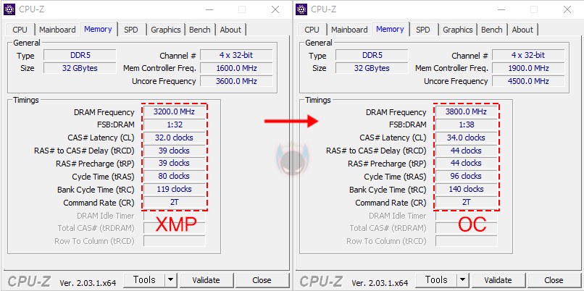
Task: Open Mainboard tab in left CPU-Z window
Action: tap(57, 30)
